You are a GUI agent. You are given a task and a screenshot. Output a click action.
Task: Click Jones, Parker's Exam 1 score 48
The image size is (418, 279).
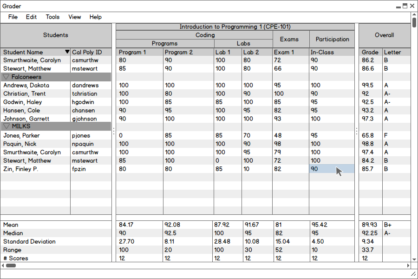(x=278, y=136)
